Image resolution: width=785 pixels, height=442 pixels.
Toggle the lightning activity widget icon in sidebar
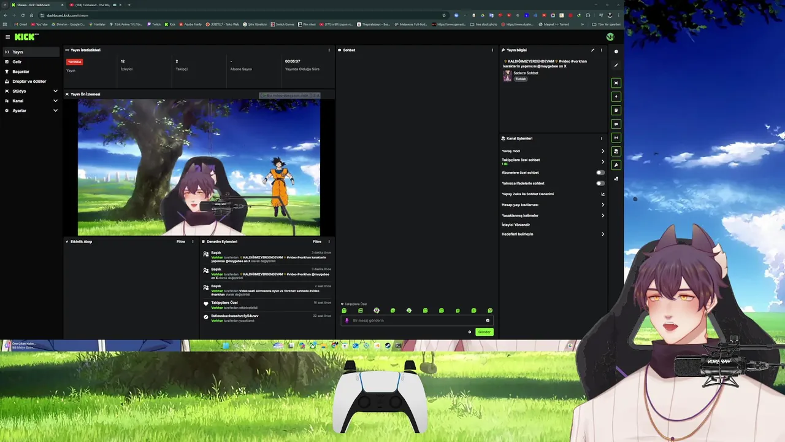[x=616, y=96]
